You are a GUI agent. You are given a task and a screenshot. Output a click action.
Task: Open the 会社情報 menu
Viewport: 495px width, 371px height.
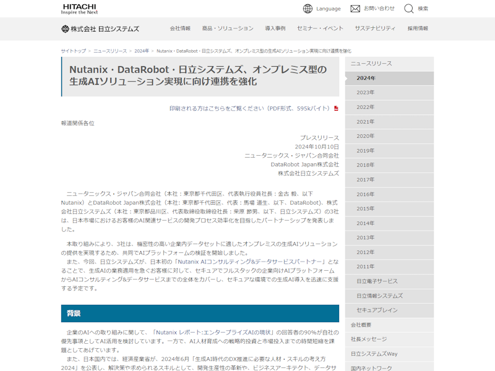tap(180, 28)
